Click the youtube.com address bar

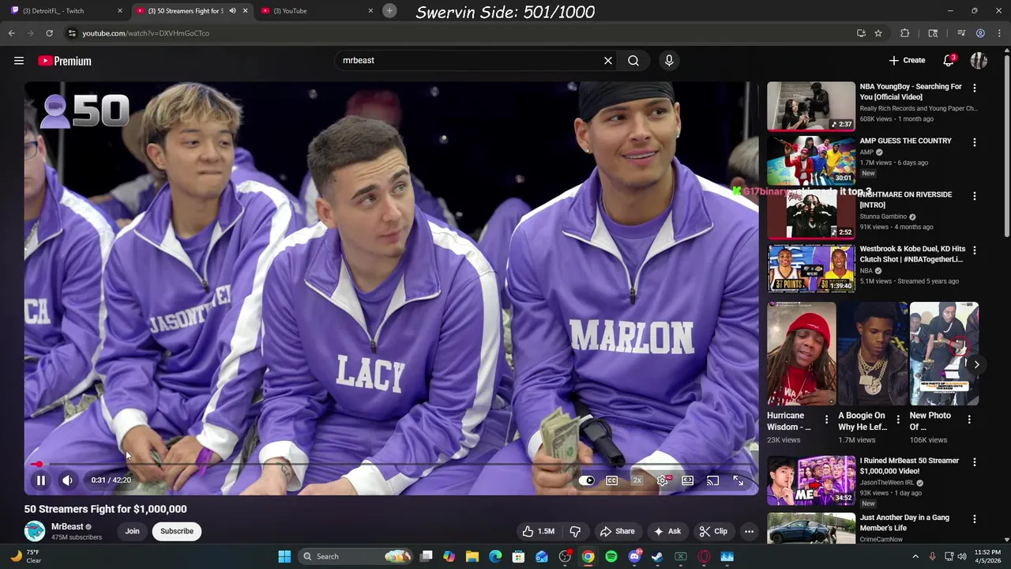[x=458, y=33]
